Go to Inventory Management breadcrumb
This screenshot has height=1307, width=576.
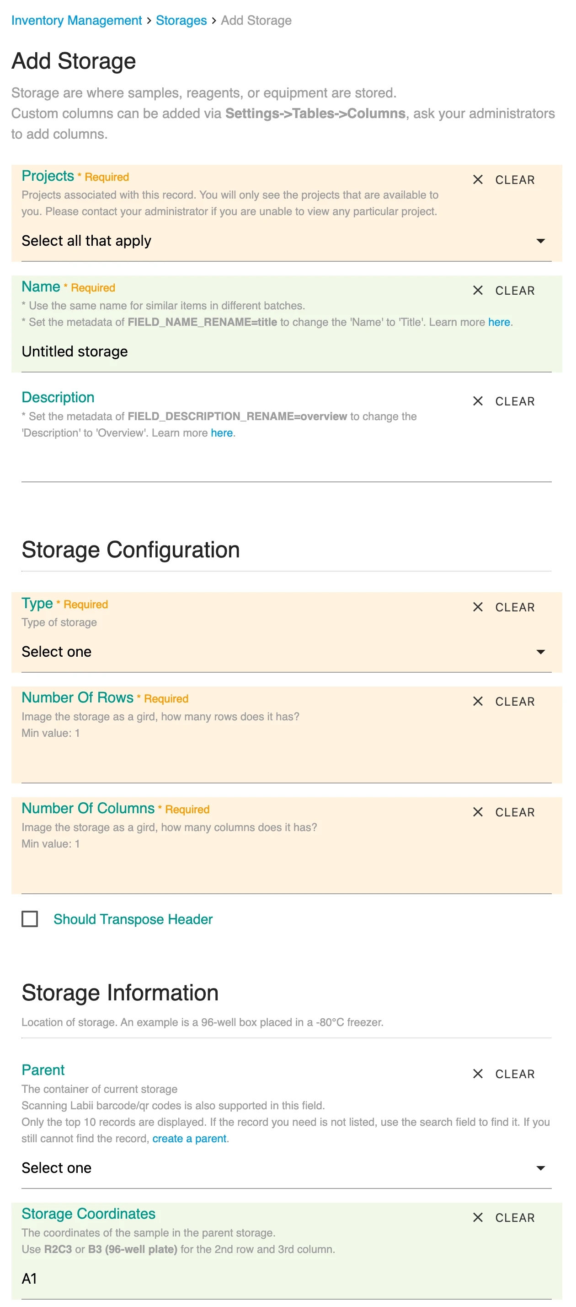[x=76, y=20]
